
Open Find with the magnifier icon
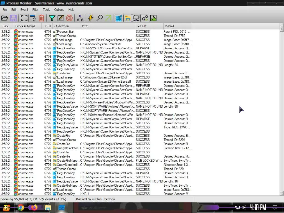(x=100, y=18)
